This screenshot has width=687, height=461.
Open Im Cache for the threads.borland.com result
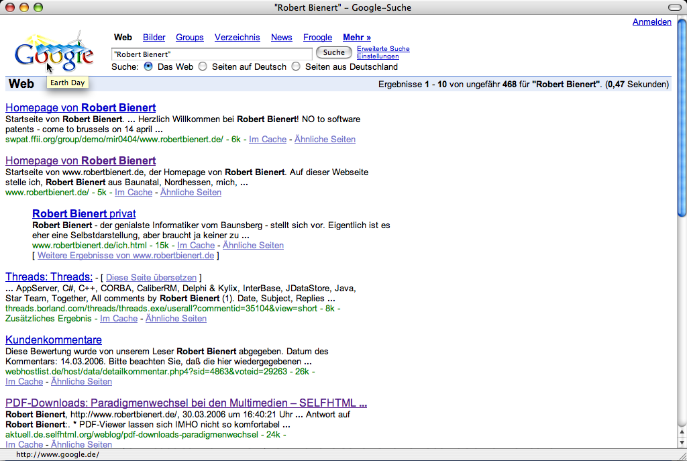point(119,319)
